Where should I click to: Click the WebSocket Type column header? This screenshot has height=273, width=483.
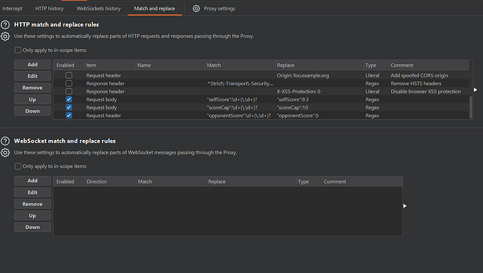[x=309, y=181]
